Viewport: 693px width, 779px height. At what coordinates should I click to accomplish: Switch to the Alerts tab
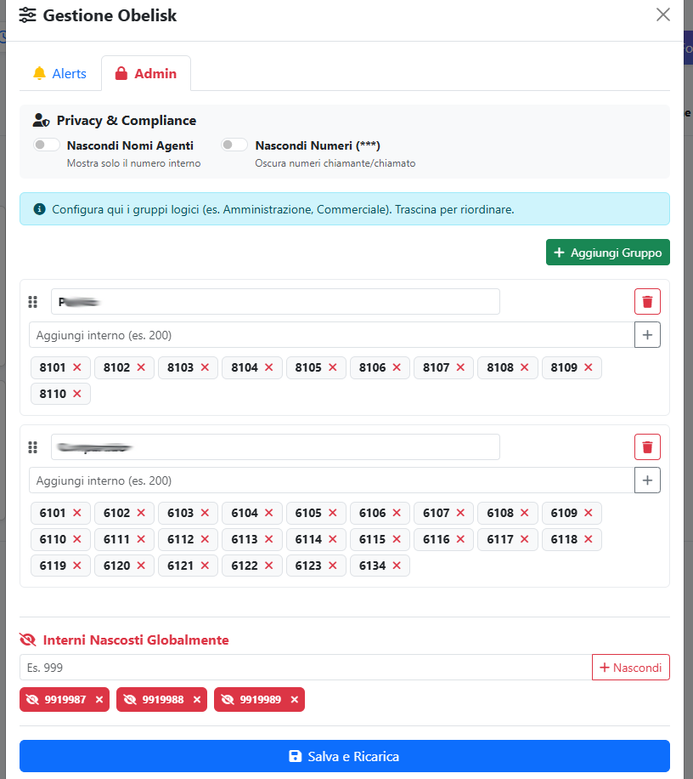(59, 74)
